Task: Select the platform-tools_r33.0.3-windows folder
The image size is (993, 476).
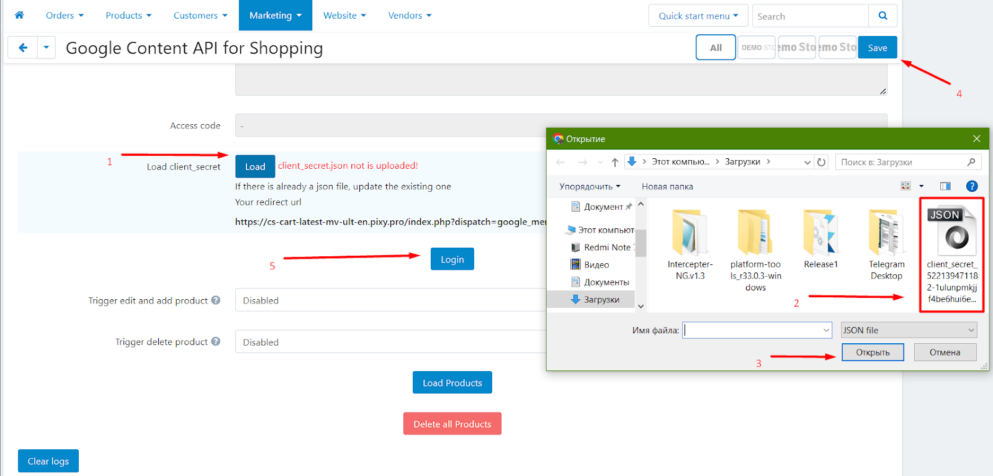Action: tap(755, 249)
